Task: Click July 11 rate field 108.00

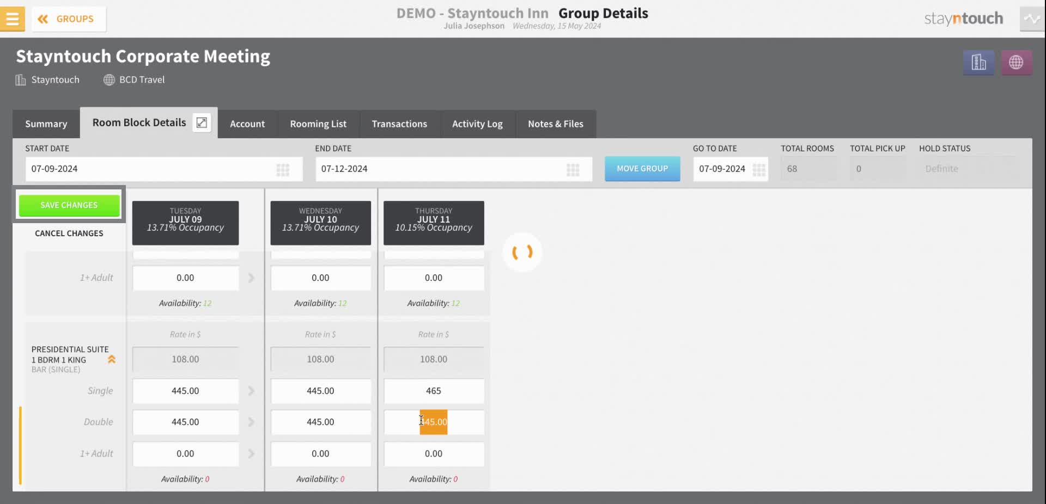Action: click(434, 360)
